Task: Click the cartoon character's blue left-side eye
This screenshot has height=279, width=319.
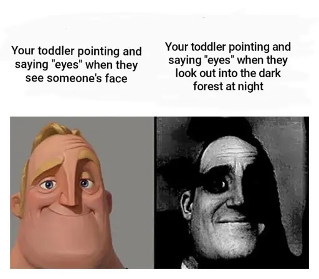Action: 49,184
